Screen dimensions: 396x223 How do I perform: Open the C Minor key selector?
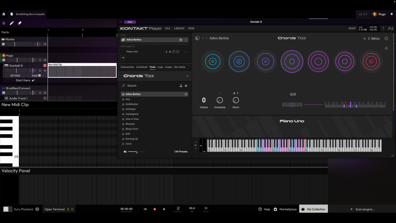[x=374, y=39]
